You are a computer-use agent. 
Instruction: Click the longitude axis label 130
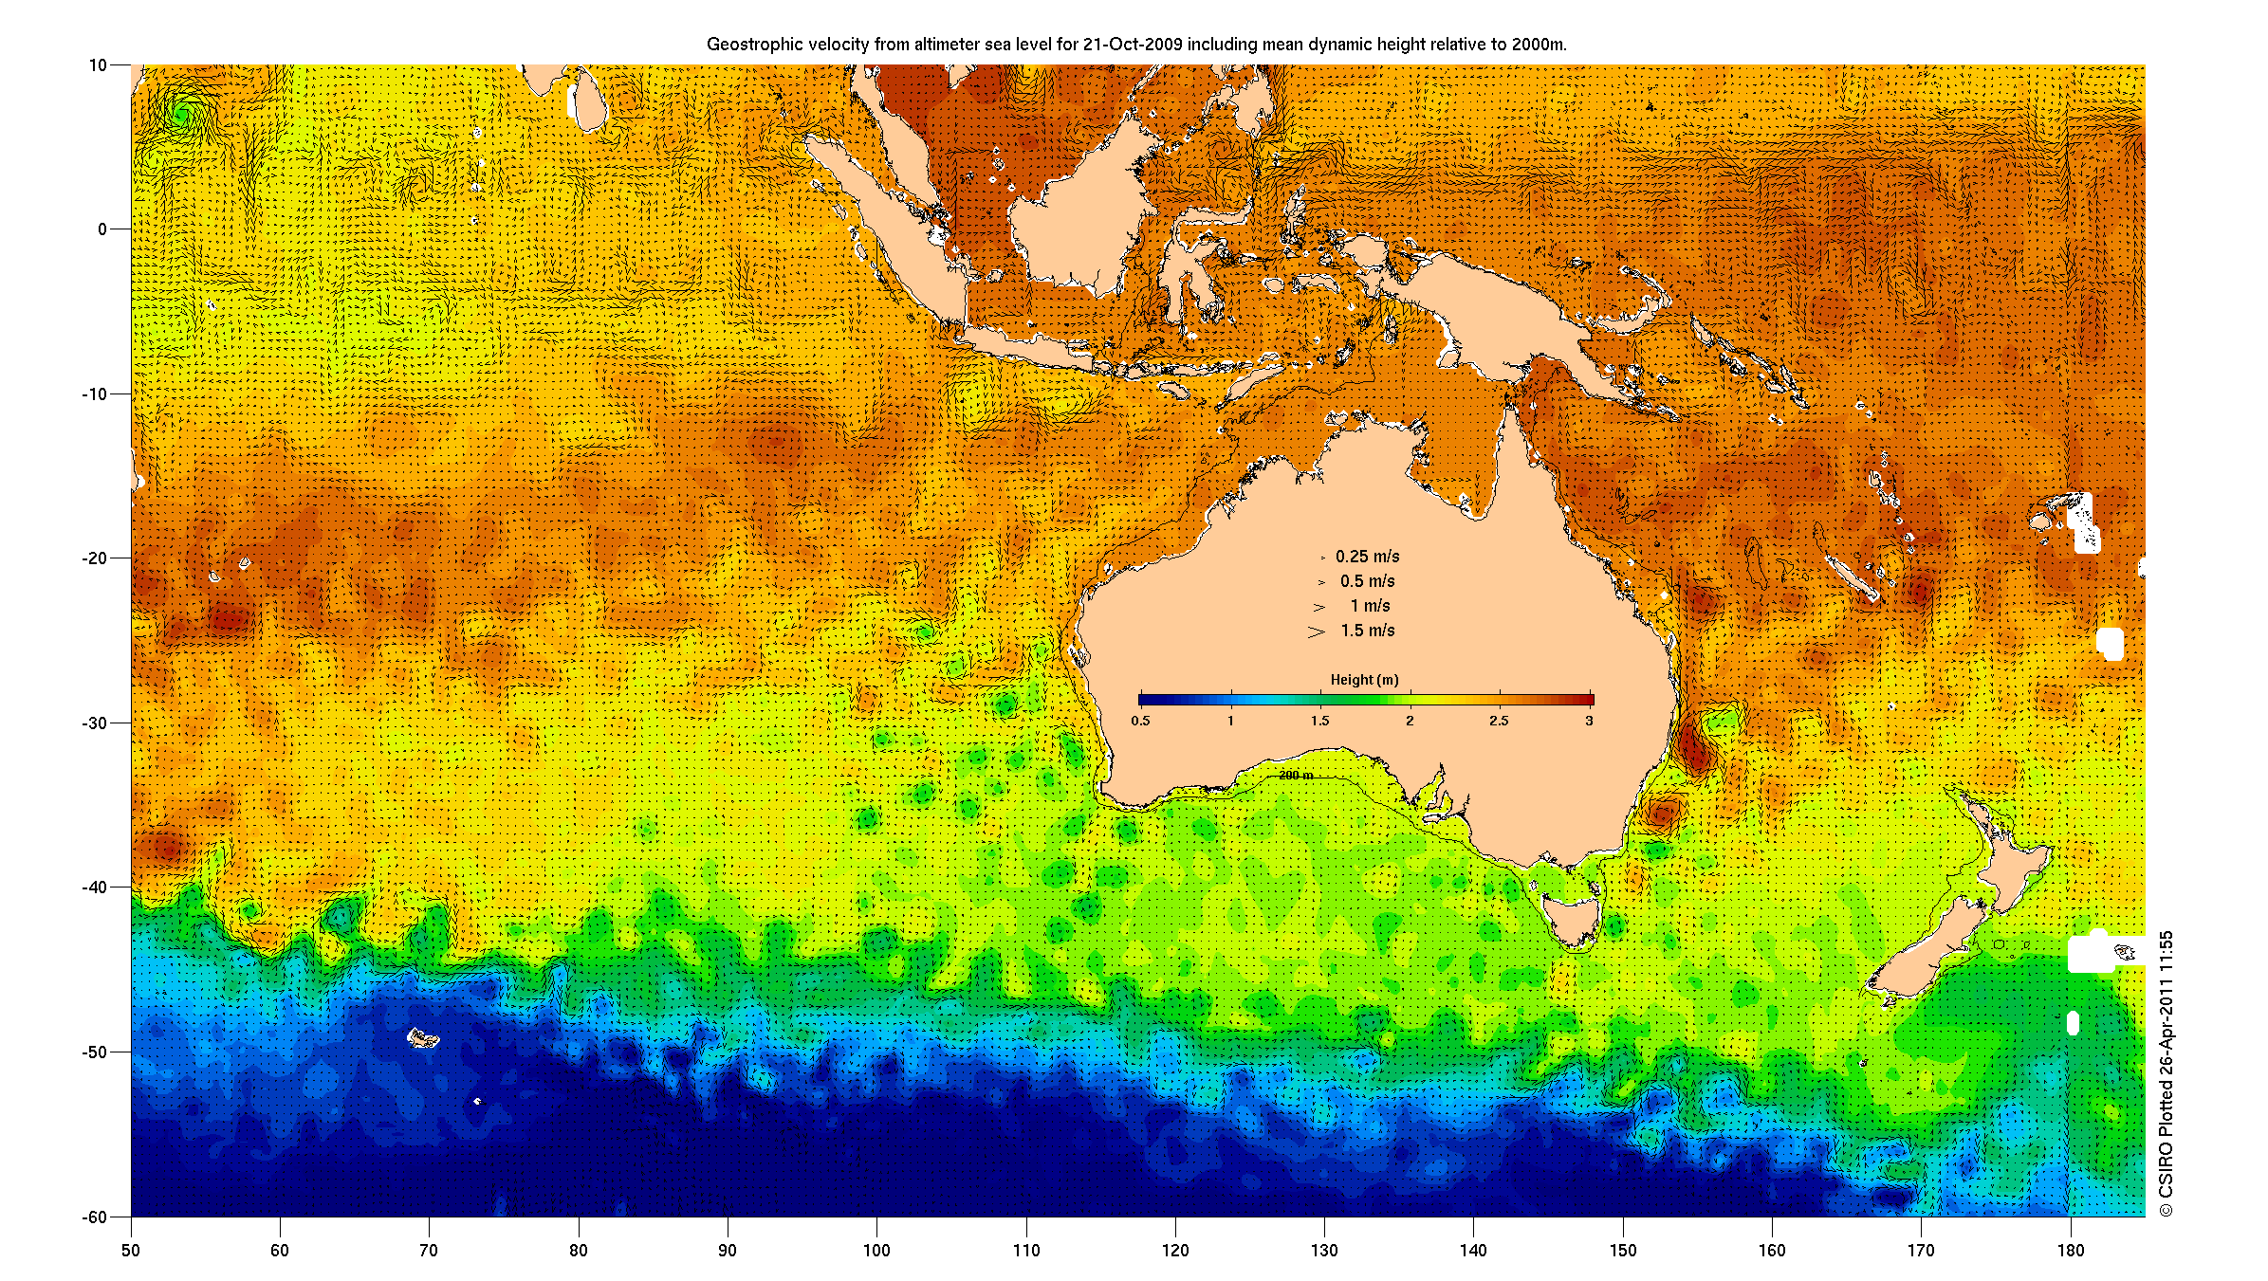tap(1324, 1250)
